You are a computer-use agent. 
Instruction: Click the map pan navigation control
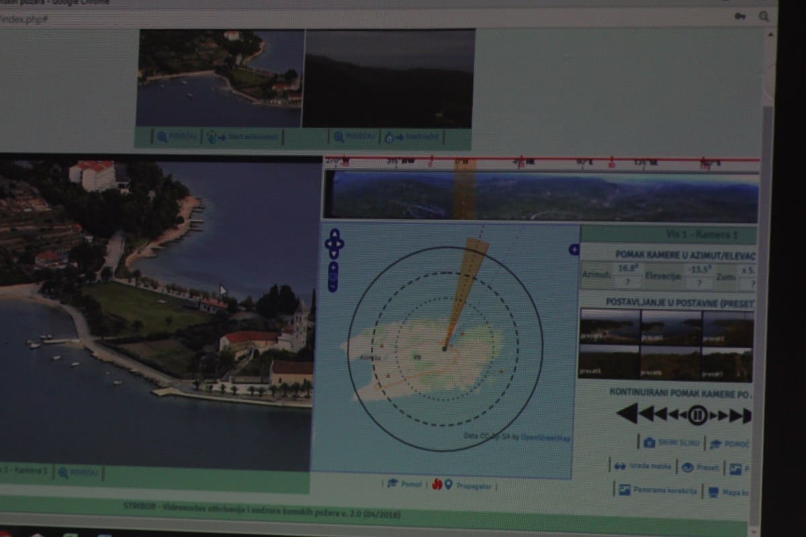coord(334,243)
